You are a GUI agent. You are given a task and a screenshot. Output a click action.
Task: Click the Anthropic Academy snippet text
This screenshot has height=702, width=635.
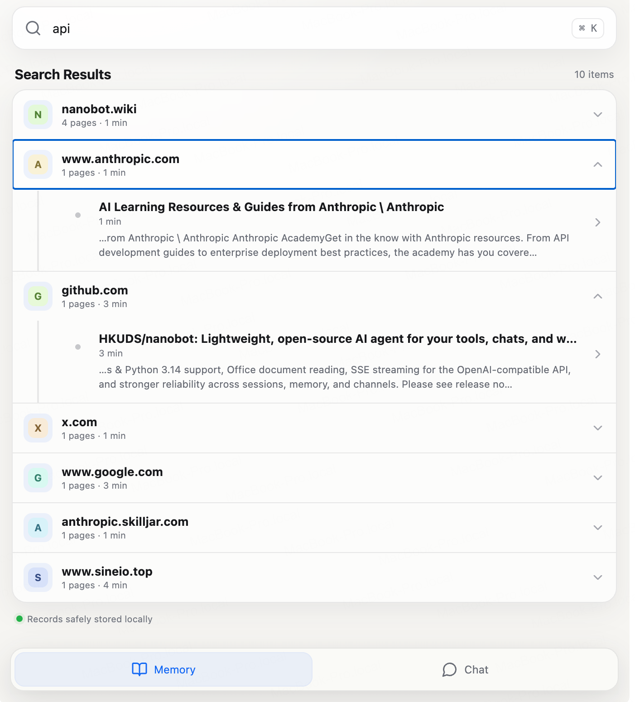tap(334, 245)
